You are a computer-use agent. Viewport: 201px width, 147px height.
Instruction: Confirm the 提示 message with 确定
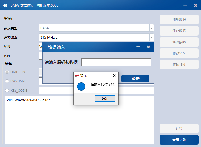[105, 98]
